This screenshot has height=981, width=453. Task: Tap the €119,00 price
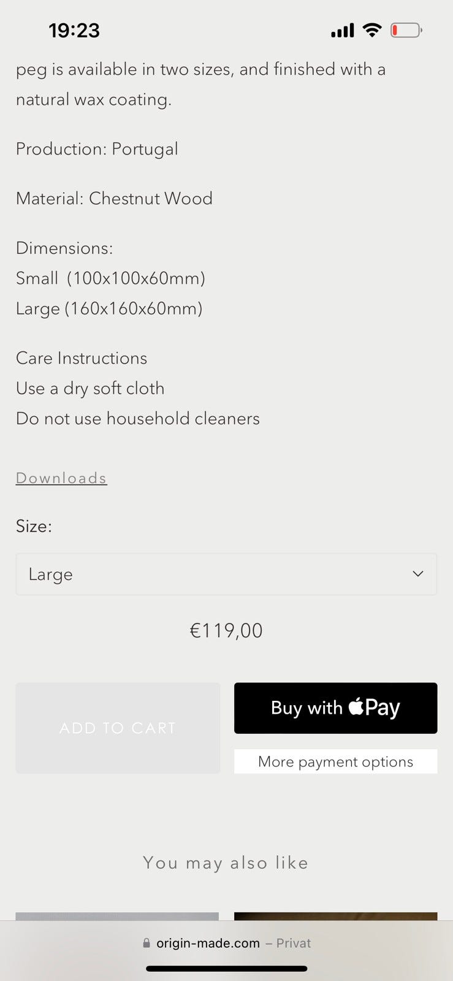[x=226, y=630]
